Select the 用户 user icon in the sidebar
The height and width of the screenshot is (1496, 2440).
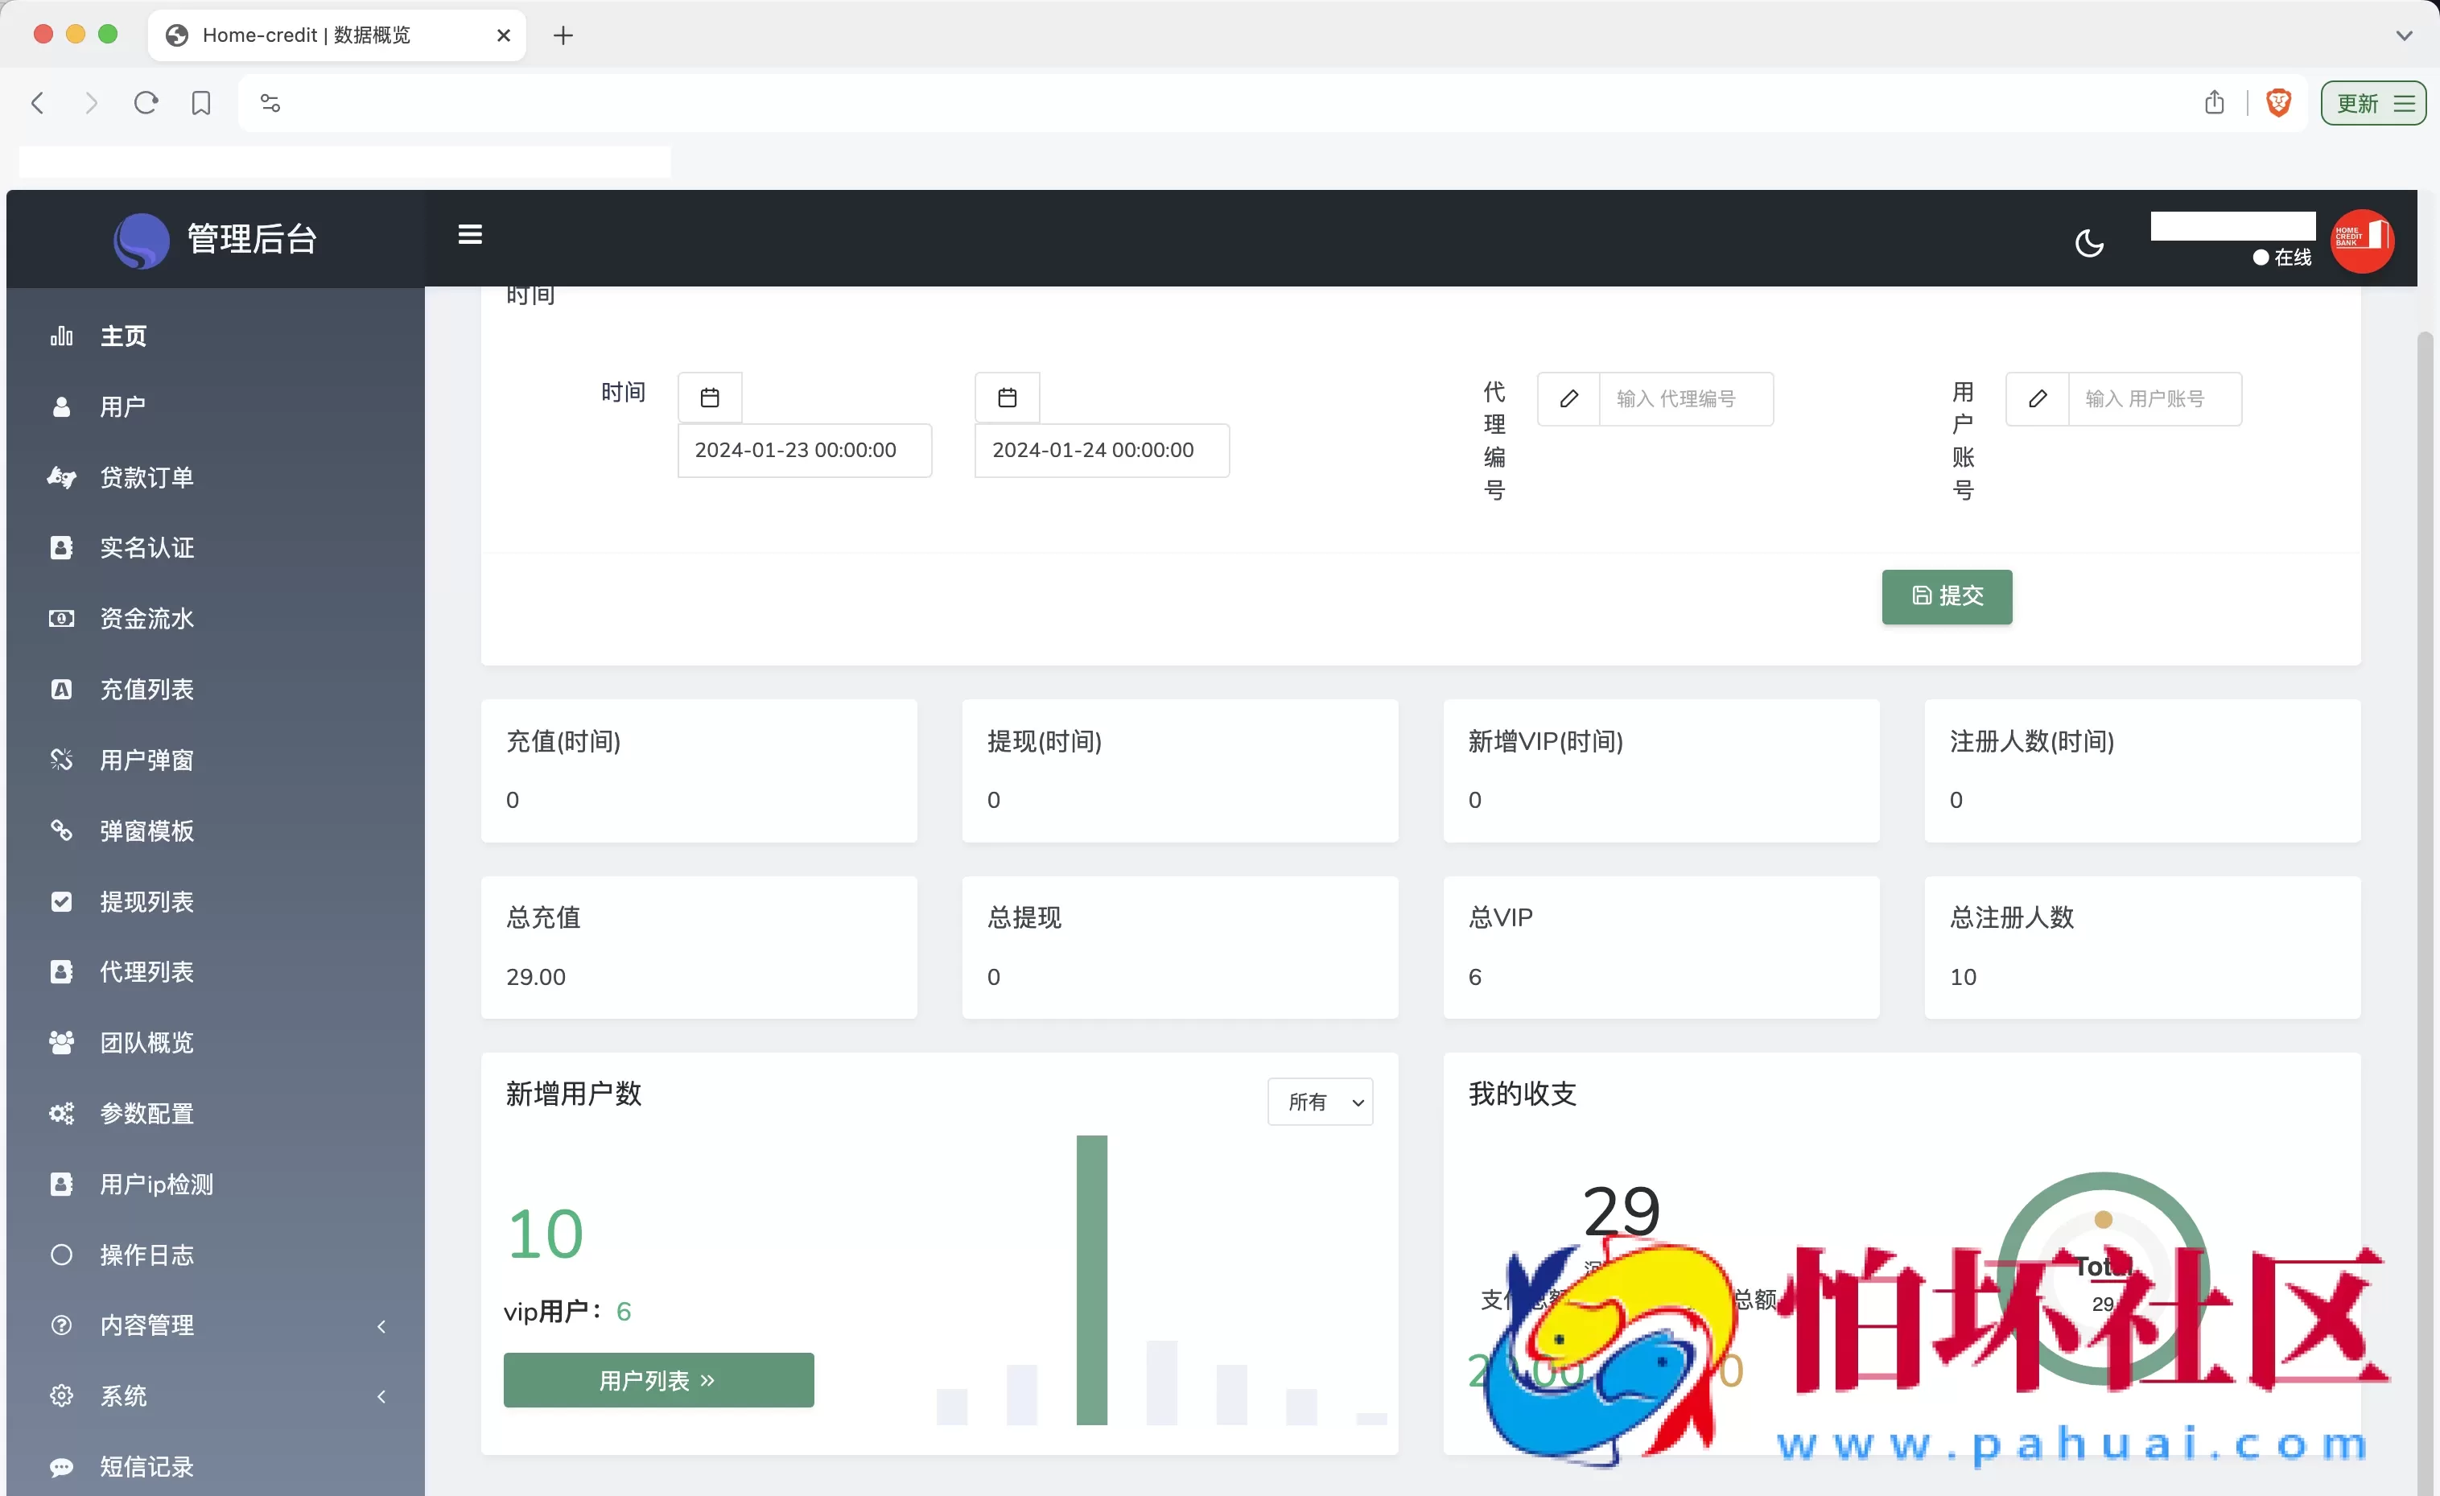(60, 406)
